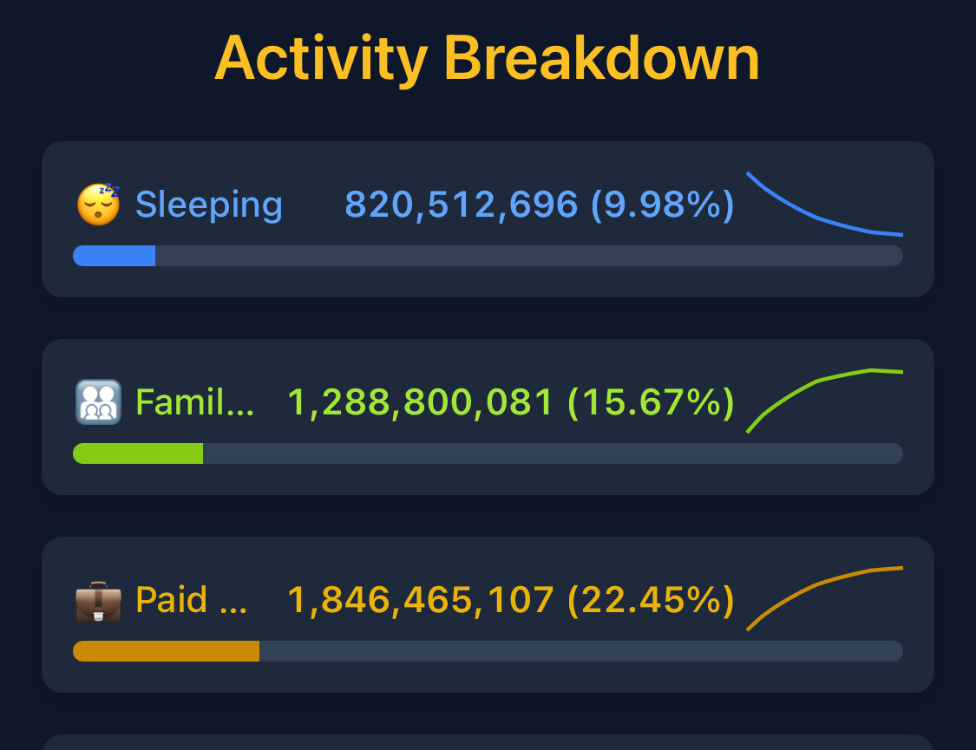Image resolution: width=976 pixels, height=750 pixels.
Task: Click the empty track of Sleeping bar
Action: (x=529, y=256)
